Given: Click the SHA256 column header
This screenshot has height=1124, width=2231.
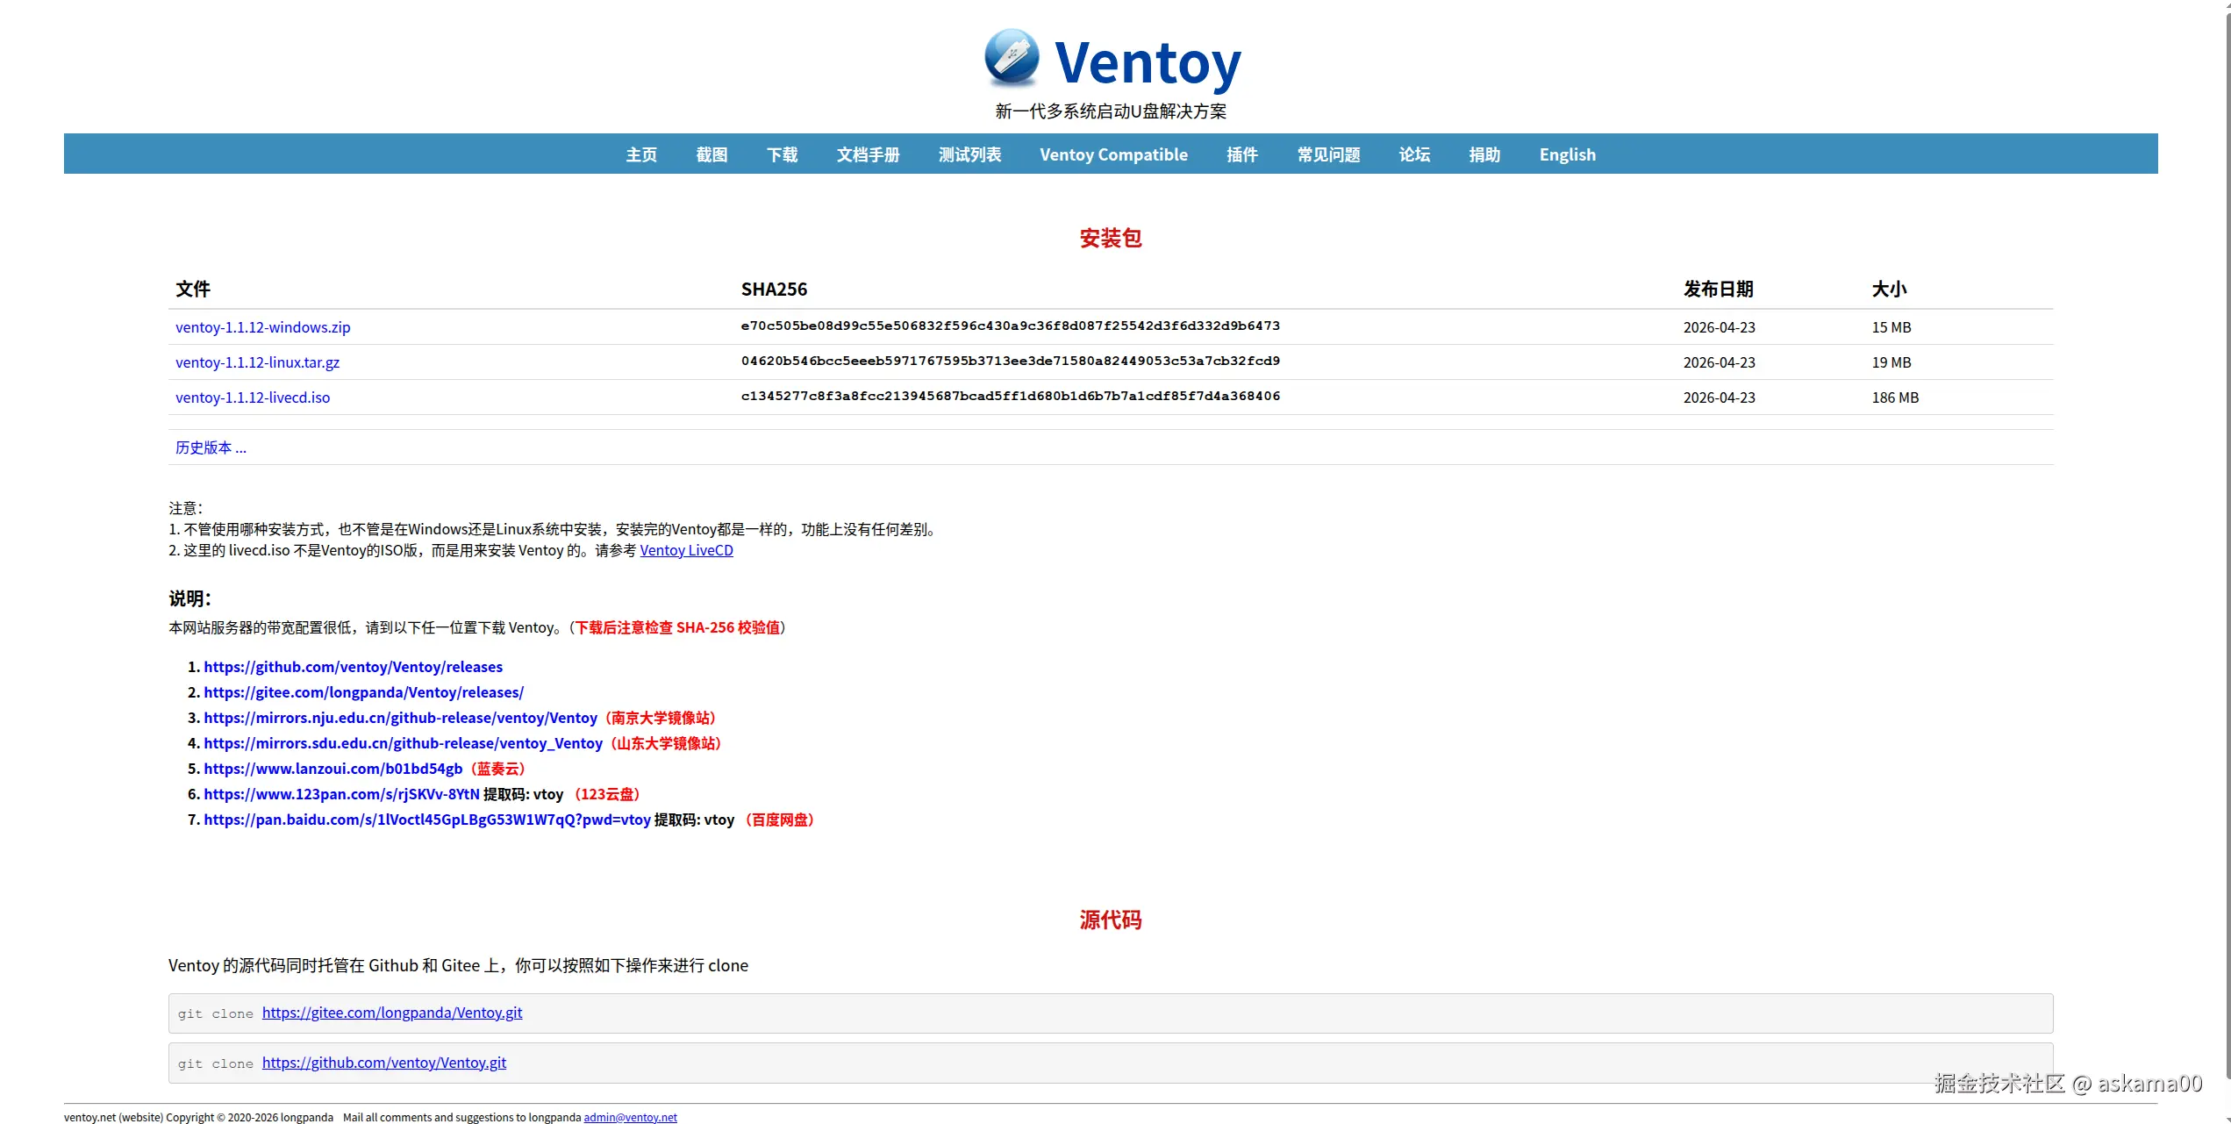Looking at the screenshot, I should [774, 289].
